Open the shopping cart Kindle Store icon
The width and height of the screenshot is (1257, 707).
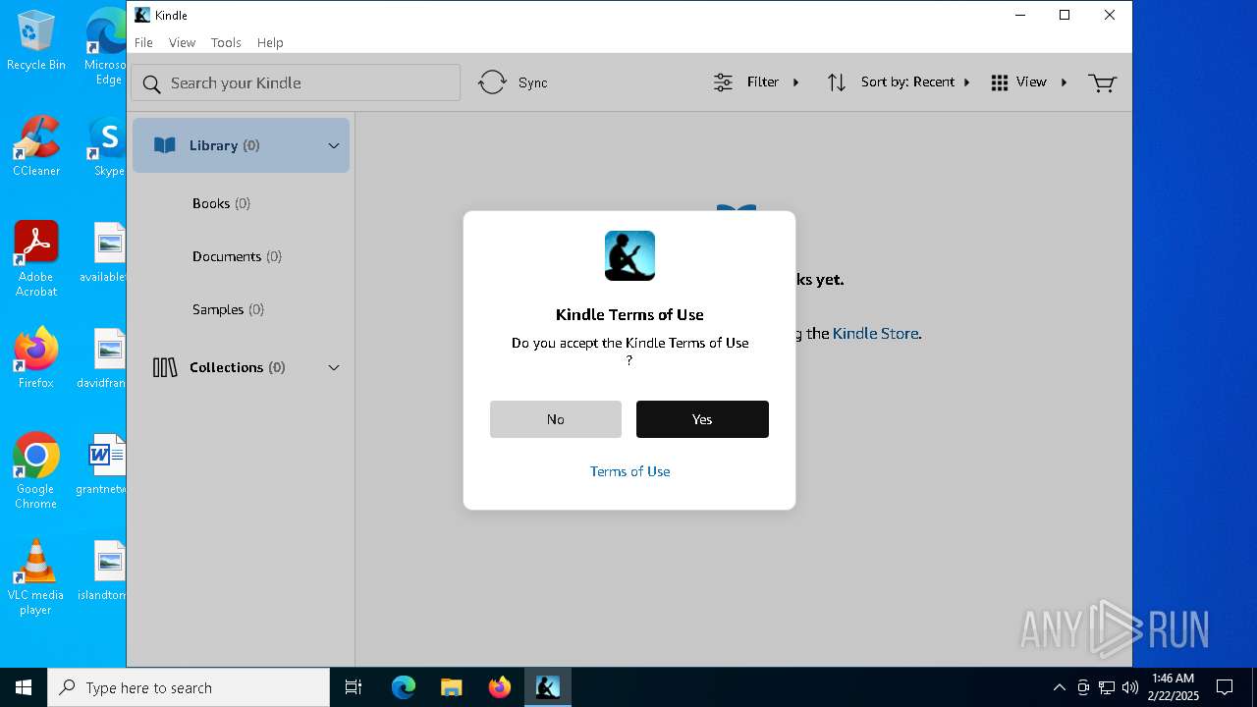click(1102, 82)
